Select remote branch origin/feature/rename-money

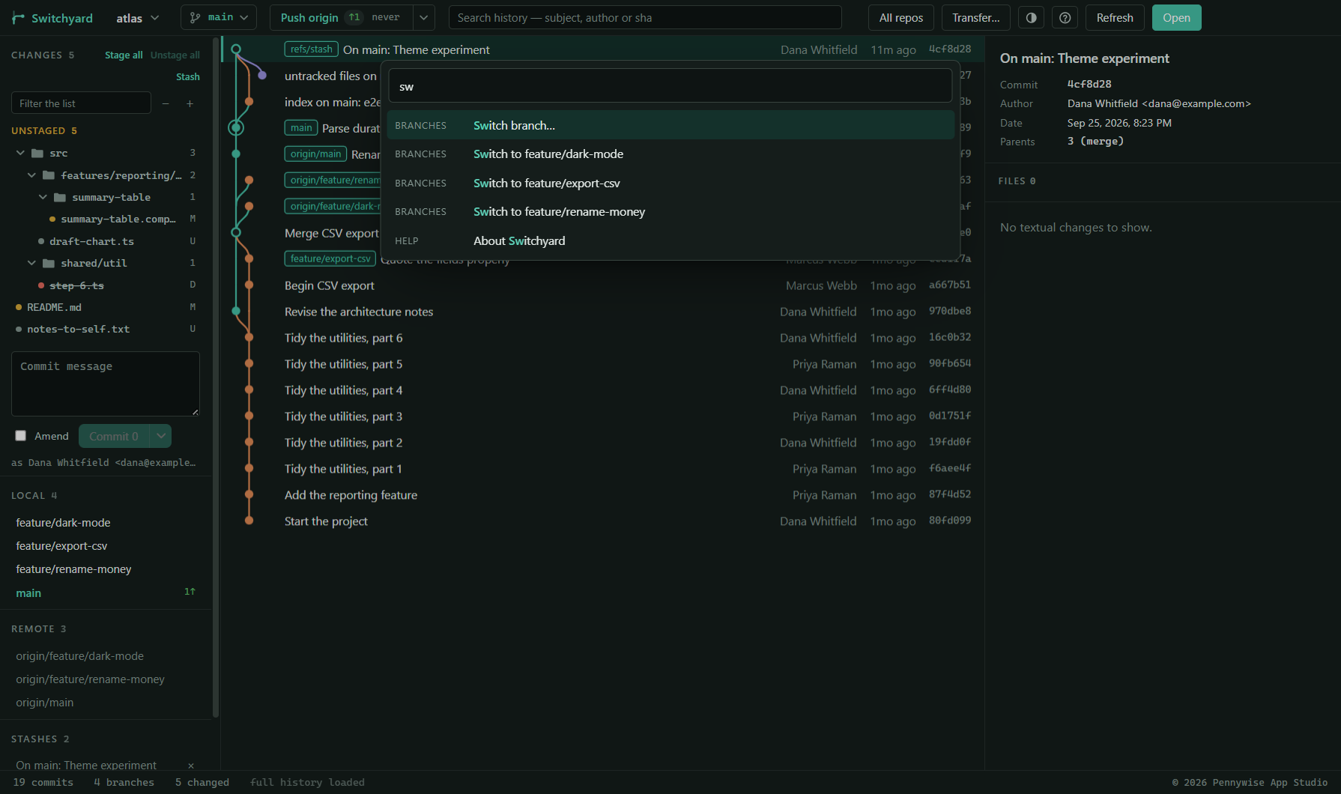106,679
